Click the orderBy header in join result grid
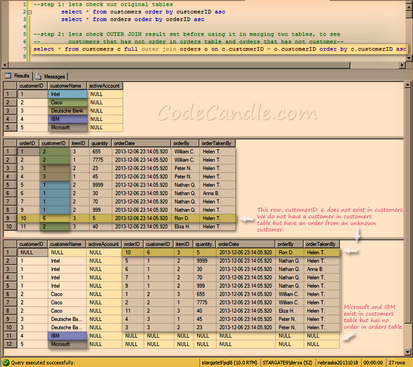Image resolution: width=413 pixels, height=367 pixels. [289, 244]
